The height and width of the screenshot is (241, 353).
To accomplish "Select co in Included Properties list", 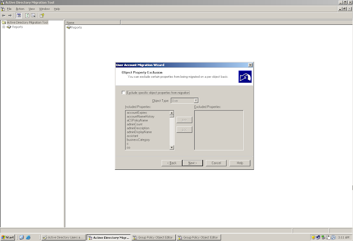I will coord(129,148).
